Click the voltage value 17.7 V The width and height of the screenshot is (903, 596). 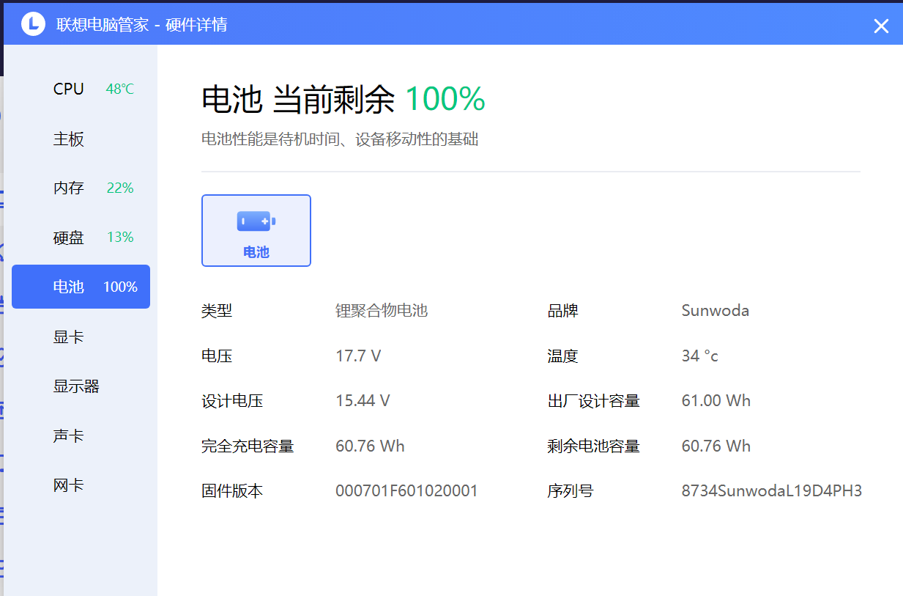(x=358, y=356)
